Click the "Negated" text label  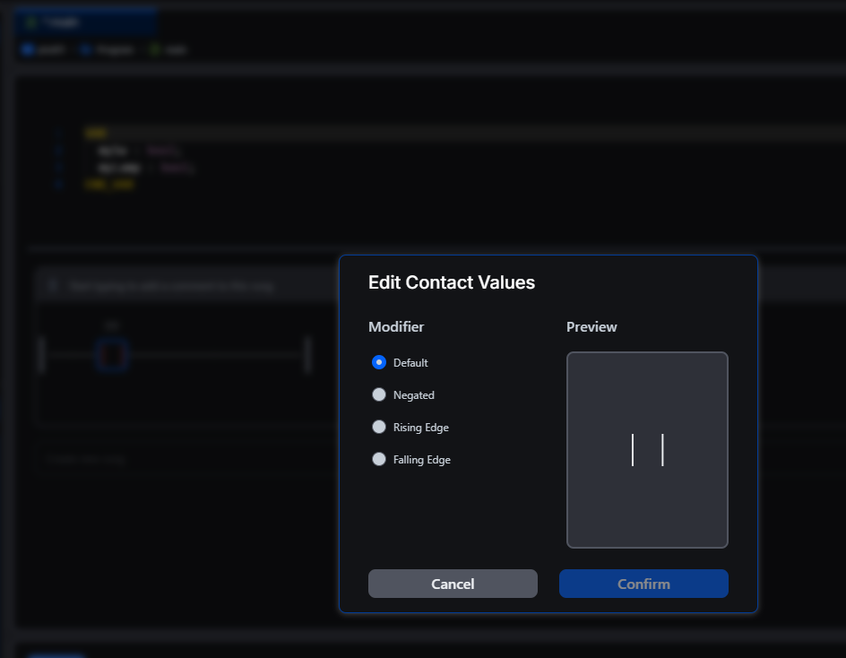[413, 395]
